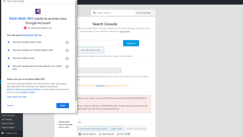
Task: Click Rank Math SEO link in permissions line
Action: tap(30, 35)
